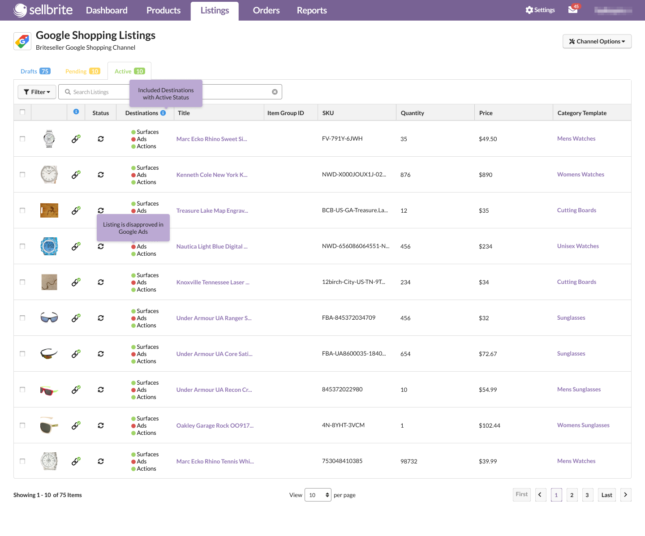Viewport: 645px width, 536px height.
Task: Go to page 3
Action: click(587, 495)
